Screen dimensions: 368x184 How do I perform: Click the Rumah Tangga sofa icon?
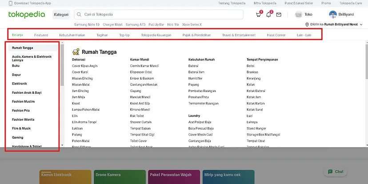tap(76, 52)
